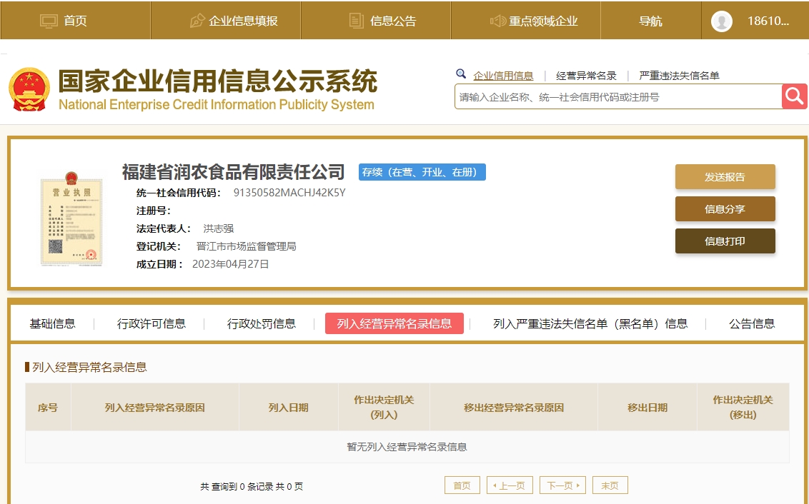Click the company name 福建省润农食品有限责任公司
This screenshot has height=504, width=809.
tap(233, 171)
